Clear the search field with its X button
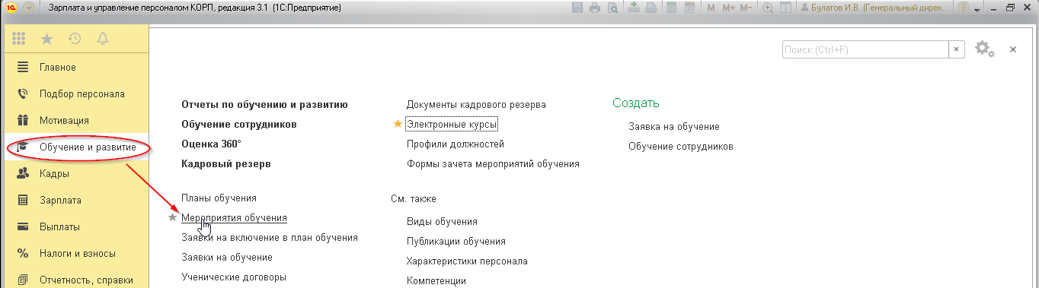The width and height of the screenshot is (1039, 288). point(957,49)
